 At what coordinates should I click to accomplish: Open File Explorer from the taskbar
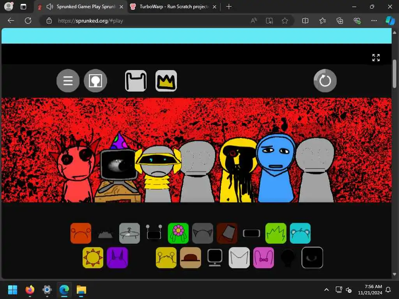click(x=81, y=290)
